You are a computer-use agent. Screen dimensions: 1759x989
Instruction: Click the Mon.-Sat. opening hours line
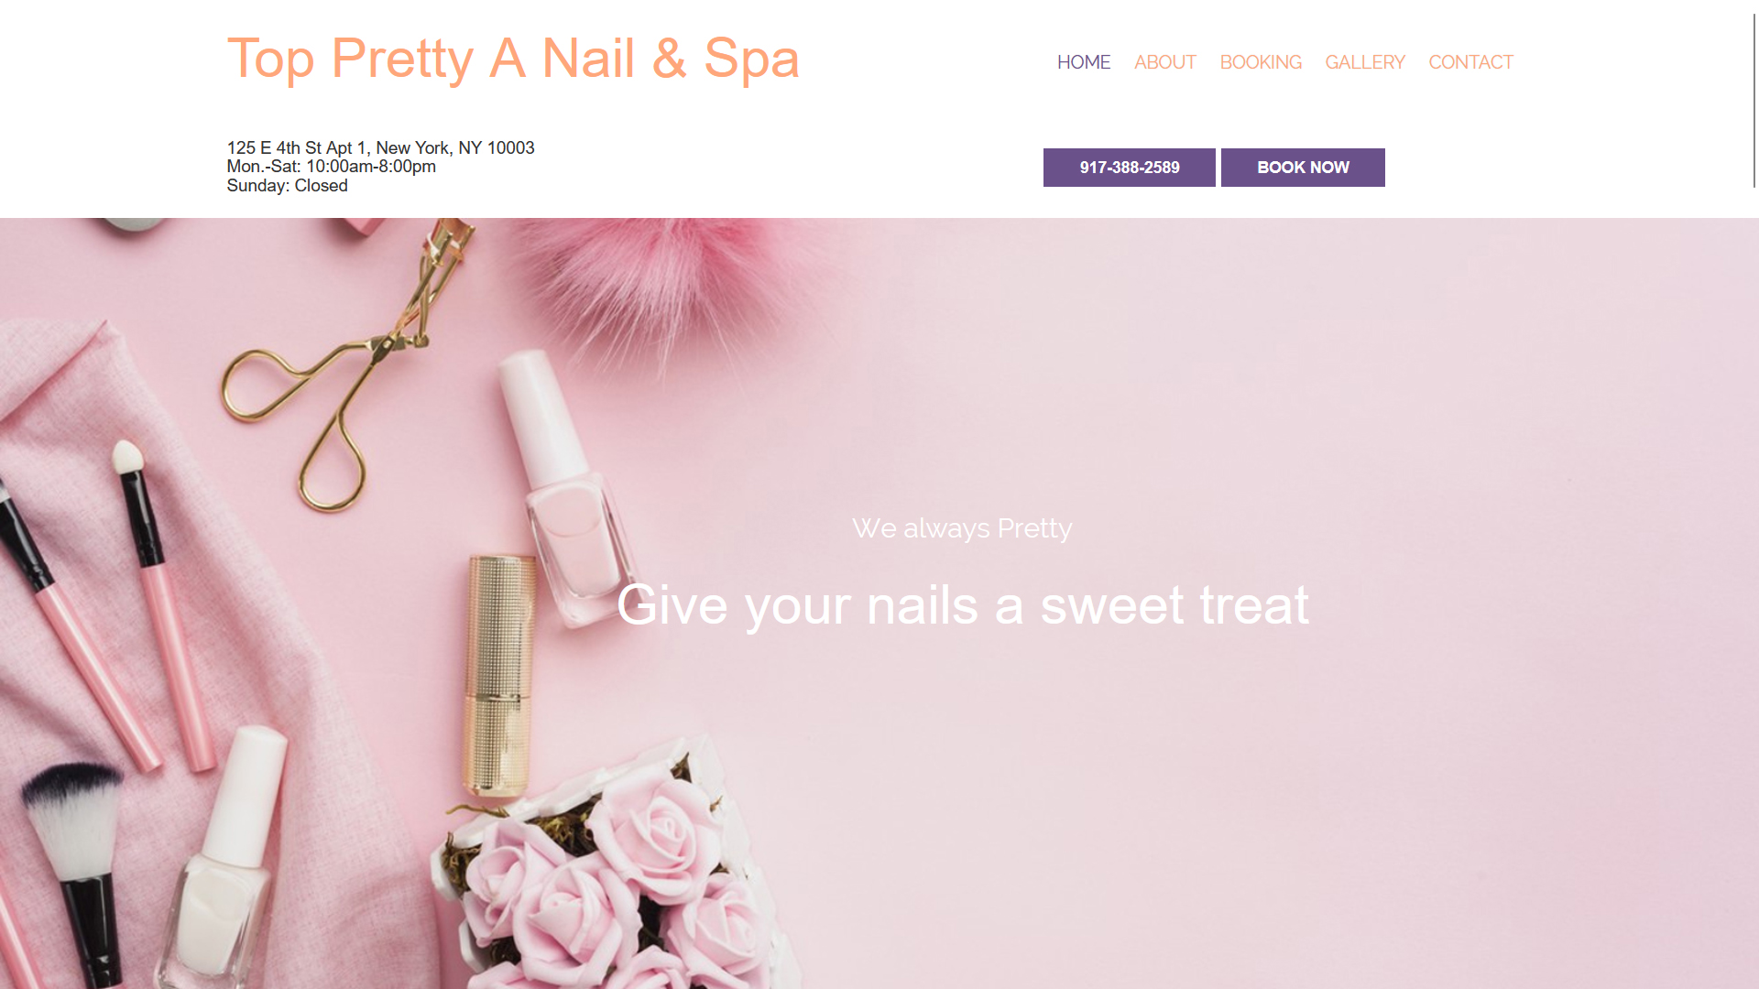coord(332,167)
